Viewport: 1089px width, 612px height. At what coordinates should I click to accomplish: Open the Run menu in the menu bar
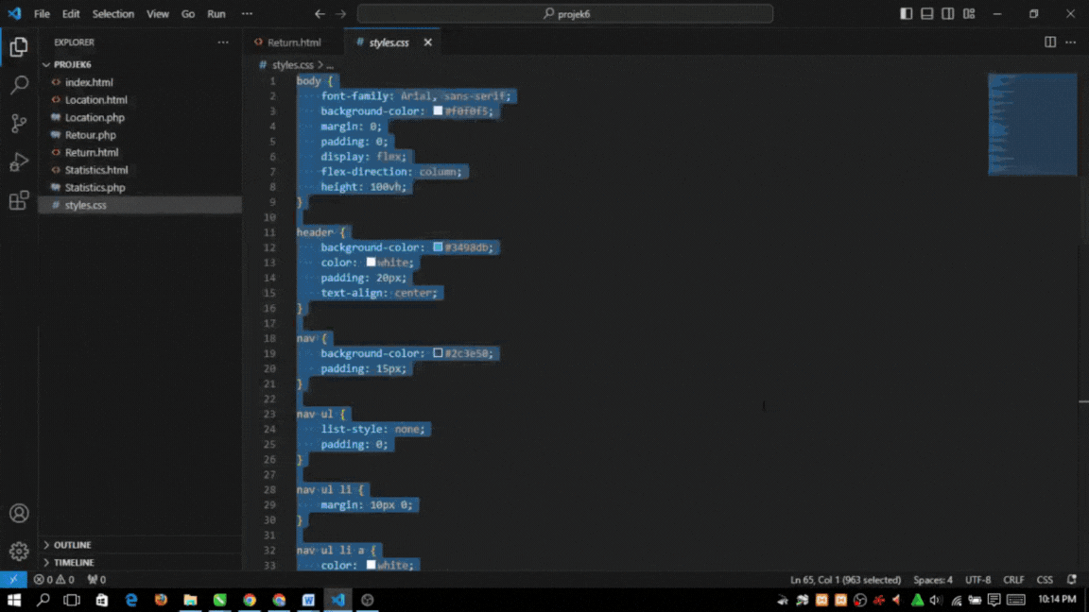point(216,13)
